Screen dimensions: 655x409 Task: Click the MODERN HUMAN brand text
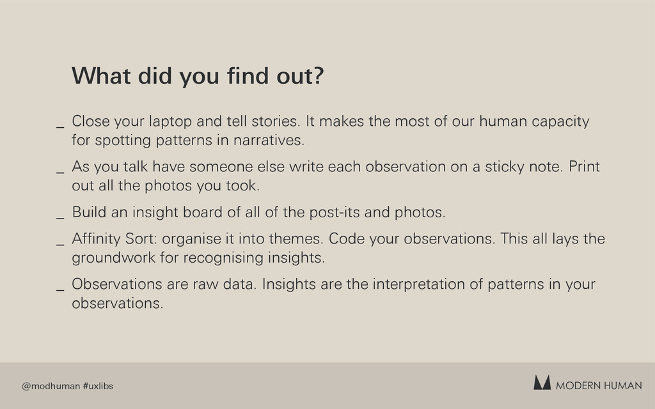click(599, 385)
